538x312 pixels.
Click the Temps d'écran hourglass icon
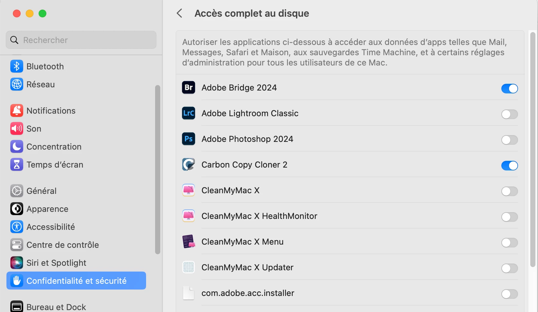[x=17, y=165]
